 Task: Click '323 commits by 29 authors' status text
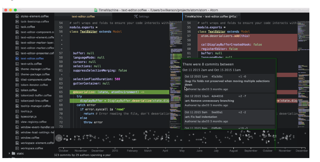point(82,155)
